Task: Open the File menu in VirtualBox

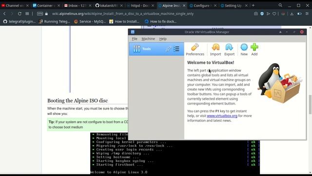Action: coord(135,39)
